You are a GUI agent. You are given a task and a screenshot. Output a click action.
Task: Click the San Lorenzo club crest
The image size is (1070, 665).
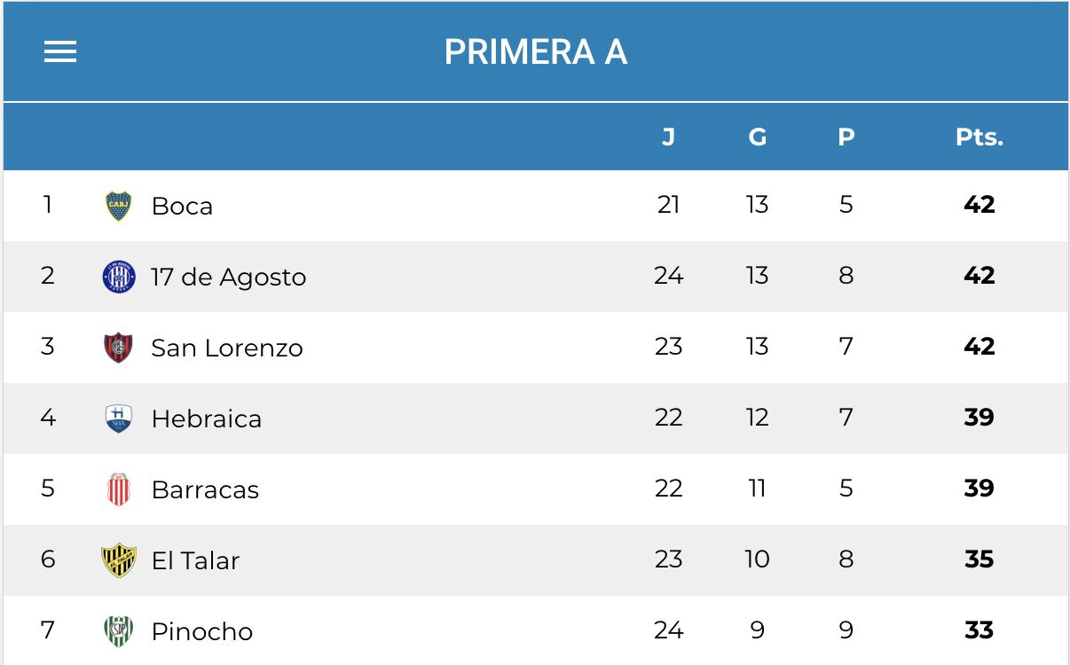pyautogui.click(x=118, y=348)
